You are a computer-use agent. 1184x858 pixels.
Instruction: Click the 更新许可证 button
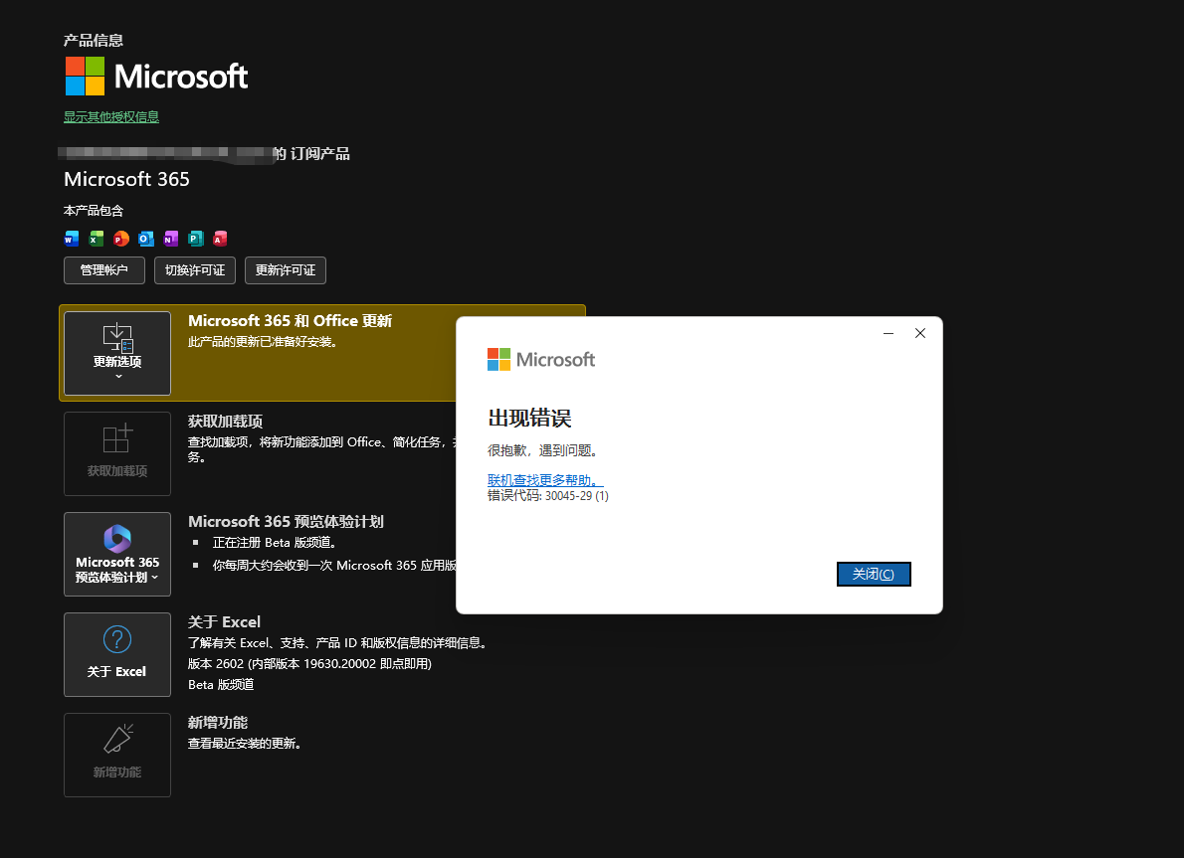[x=286, y=270]
